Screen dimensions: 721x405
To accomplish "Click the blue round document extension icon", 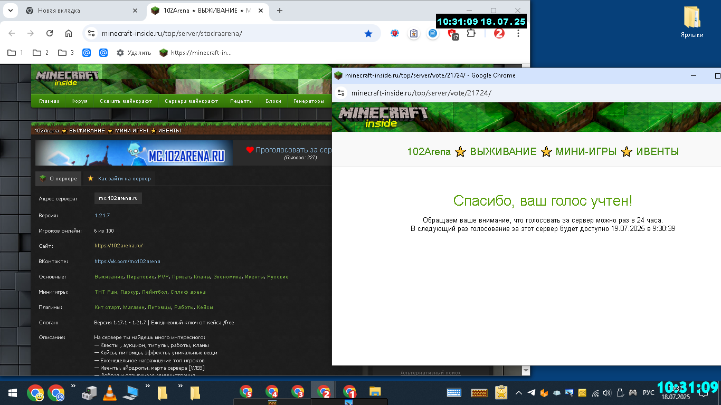I will coord(433,33).
